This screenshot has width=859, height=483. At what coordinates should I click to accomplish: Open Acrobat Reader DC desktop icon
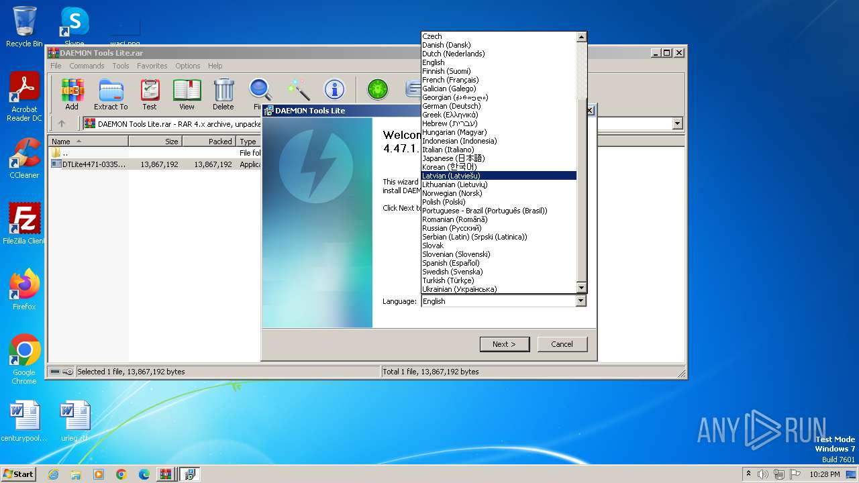coord(24,97)
